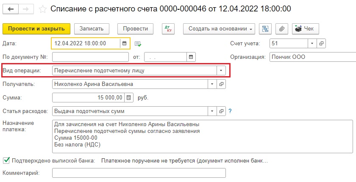Show help for Статья расходов question mark
Screen dimensions: 356x182
click(x=230, y=111)
